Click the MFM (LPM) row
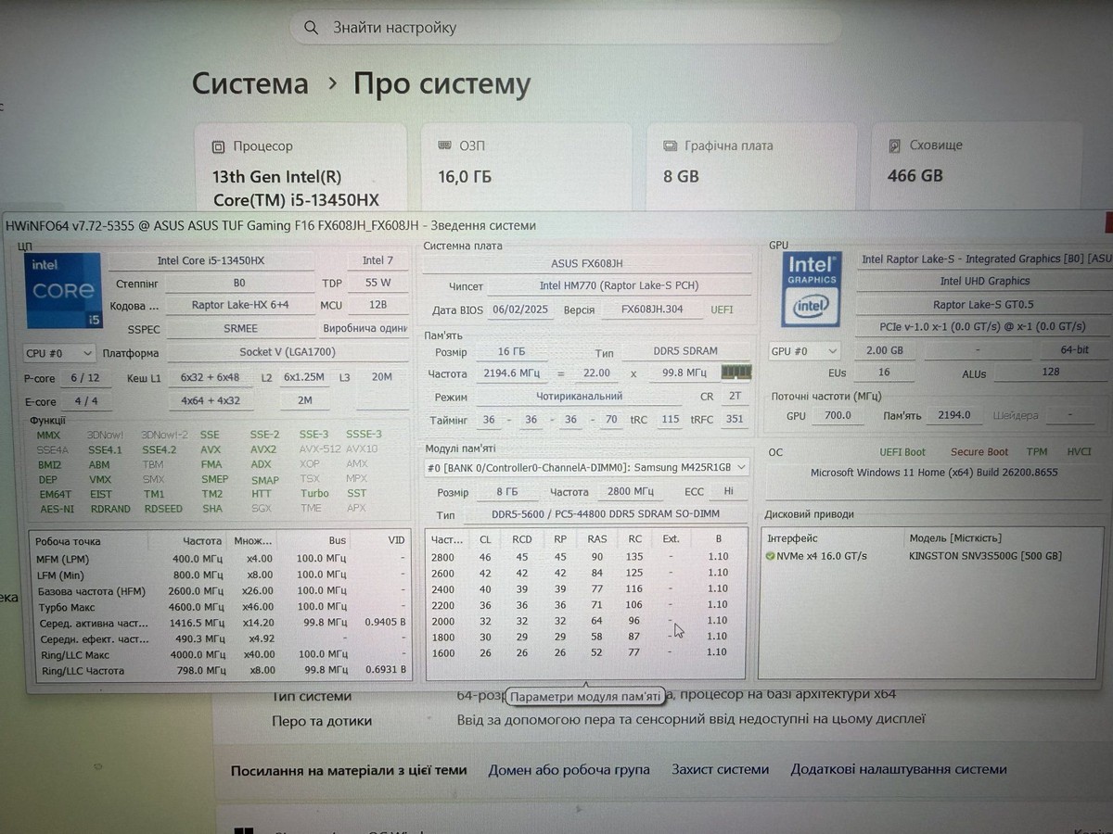Image resolution: width=1113 pixels, height=834 pixels. 221,559
